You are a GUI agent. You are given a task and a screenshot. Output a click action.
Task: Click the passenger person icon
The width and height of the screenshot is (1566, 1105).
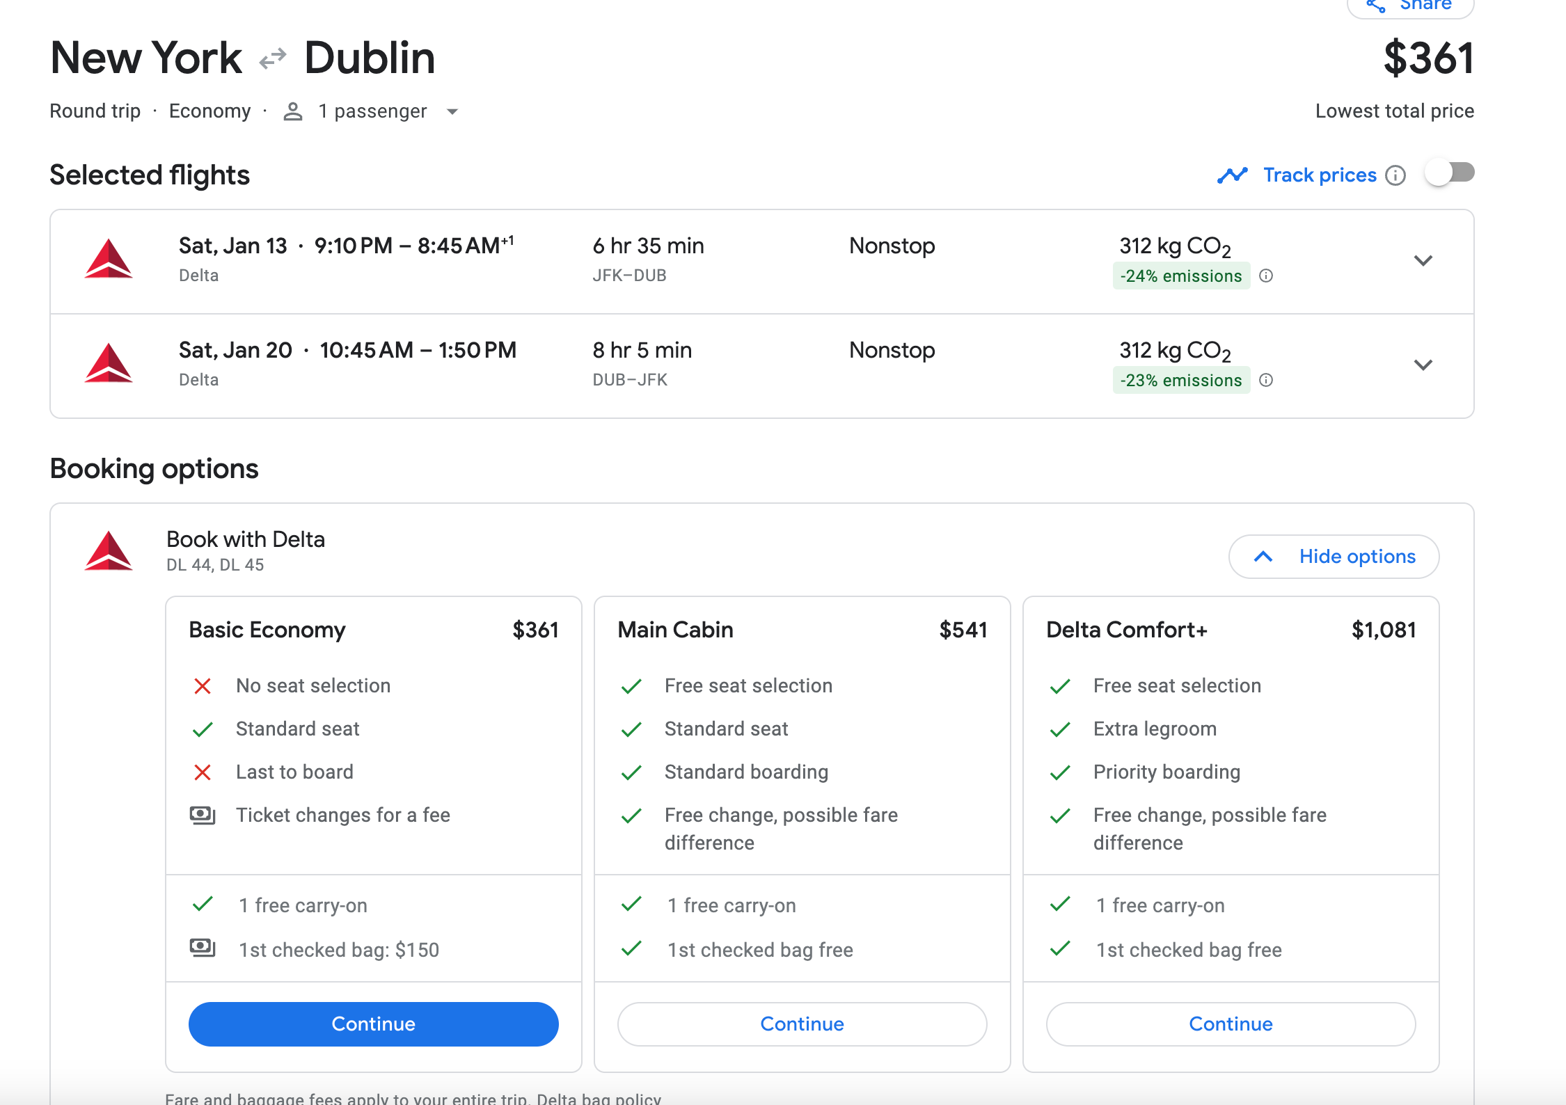(x=293, y=111)
